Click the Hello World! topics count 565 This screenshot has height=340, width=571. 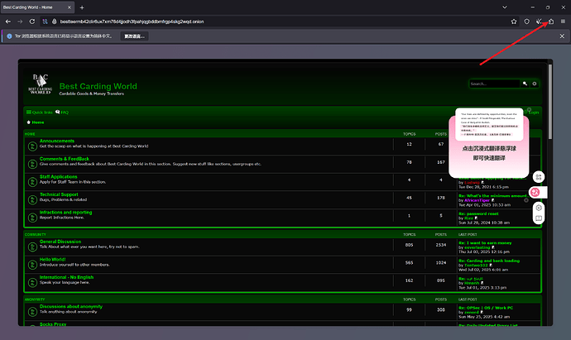(x=409, y=263)
